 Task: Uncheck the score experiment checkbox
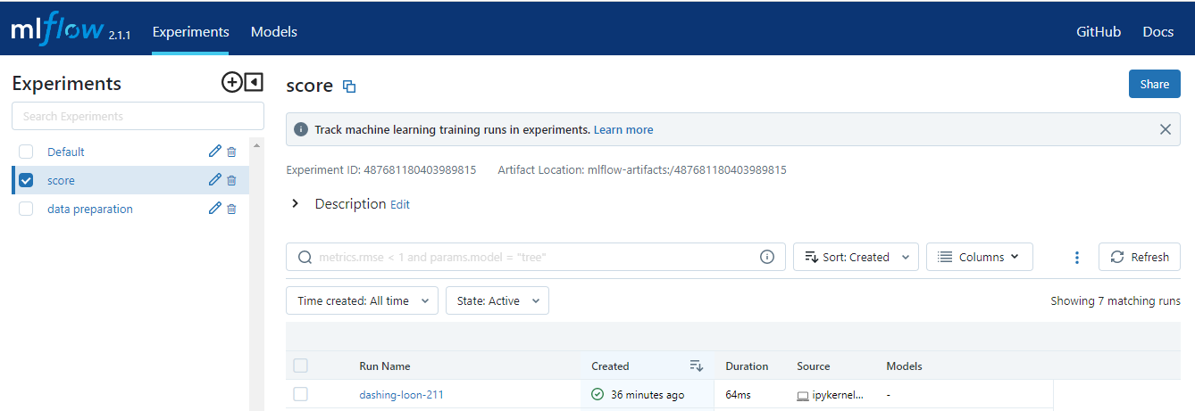point(26,180)
